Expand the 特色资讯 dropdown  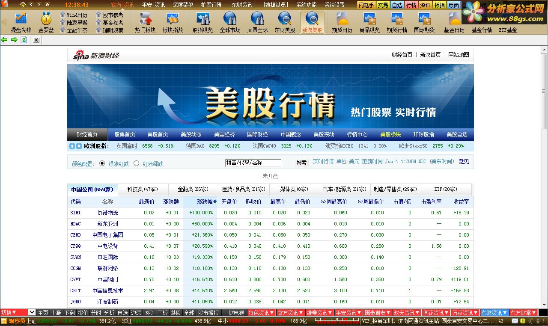click(262, 313)
